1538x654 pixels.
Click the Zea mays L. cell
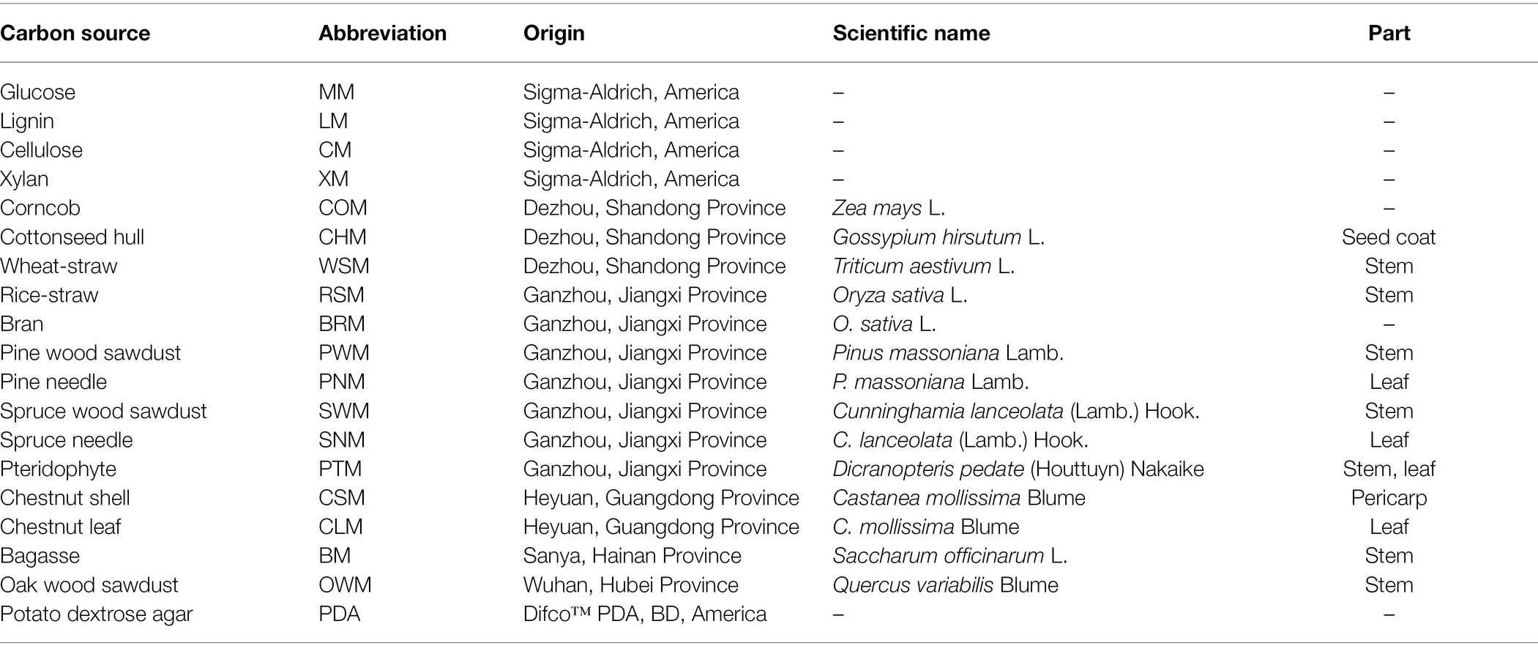point(889,209)
